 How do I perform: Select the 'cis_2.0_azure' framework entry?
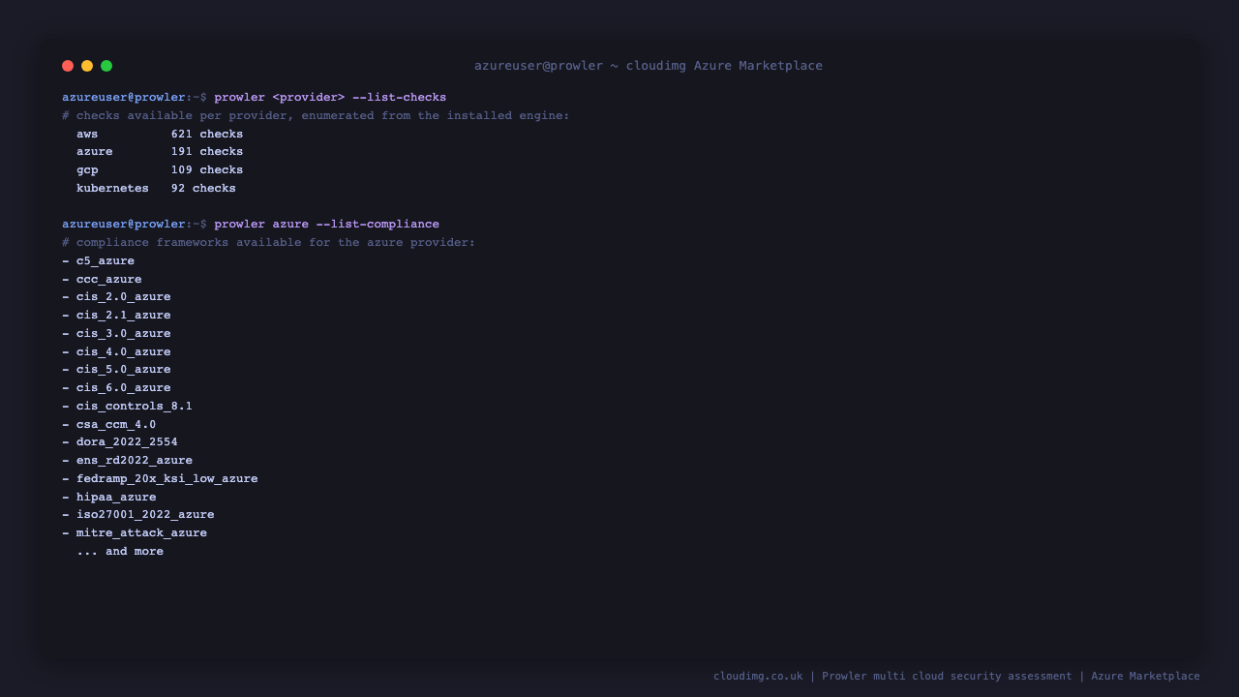coord(116,297)
